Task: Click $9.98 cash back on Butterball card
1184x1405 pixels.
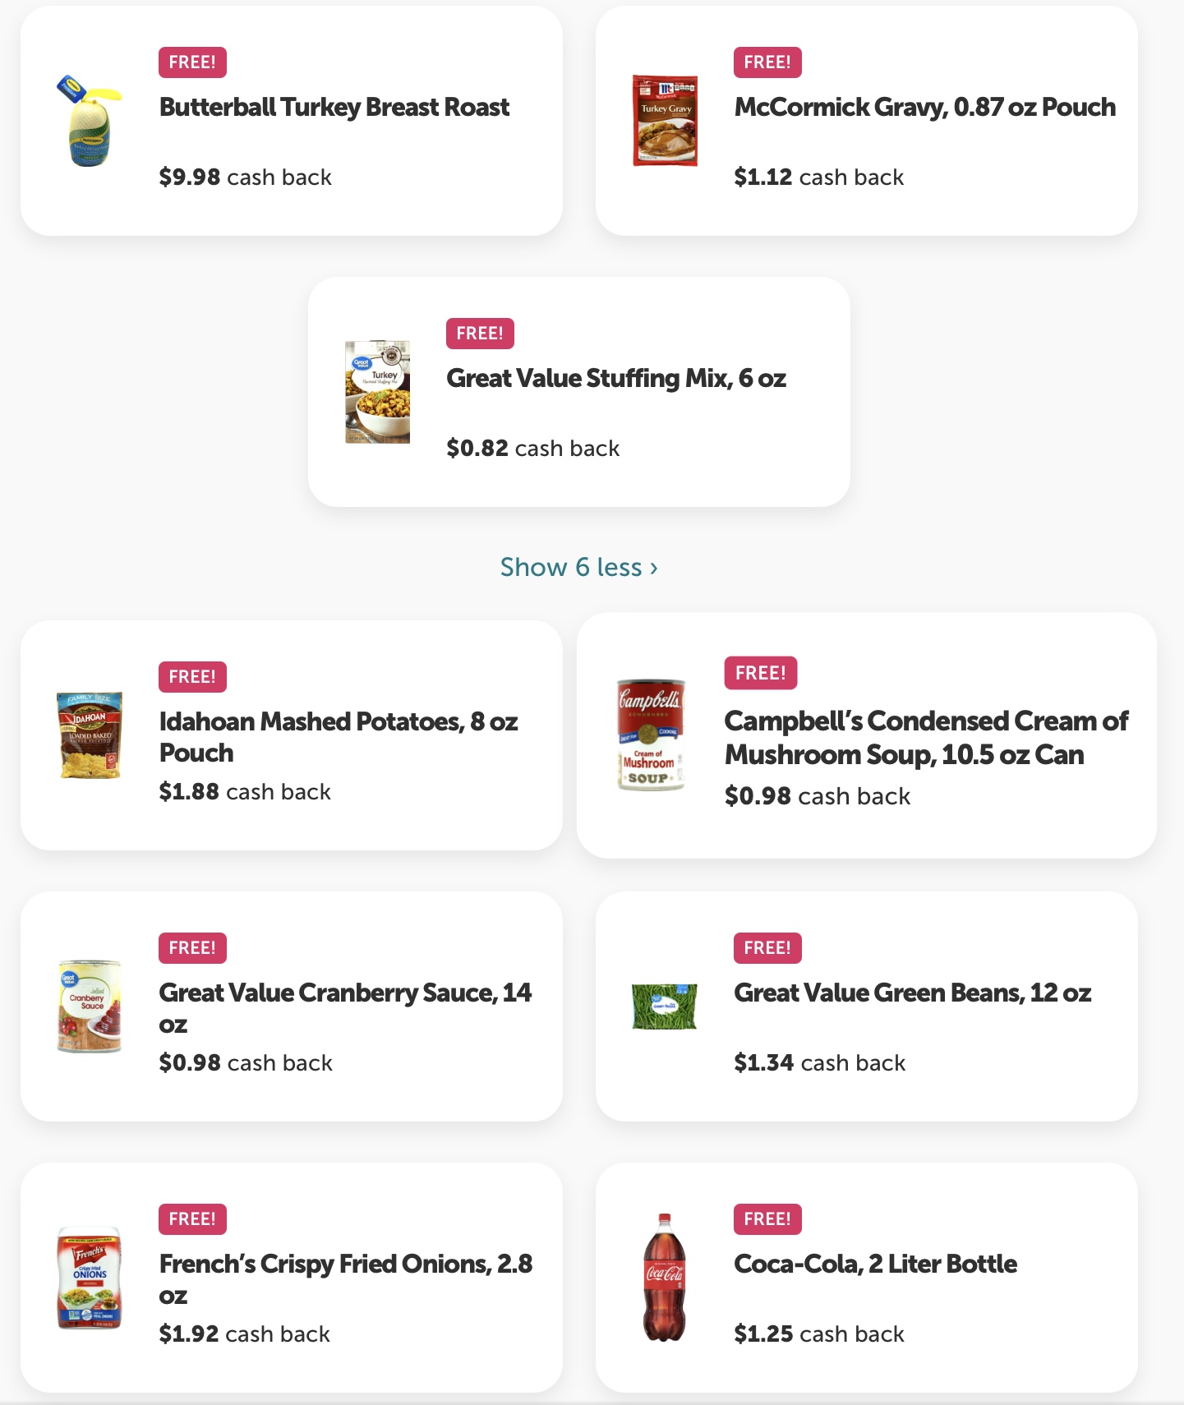Action: [x=245, y=177]
